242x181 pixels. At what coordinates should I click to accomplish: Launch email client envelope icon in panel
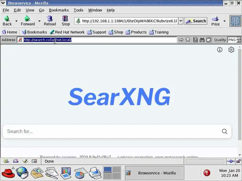37,173
